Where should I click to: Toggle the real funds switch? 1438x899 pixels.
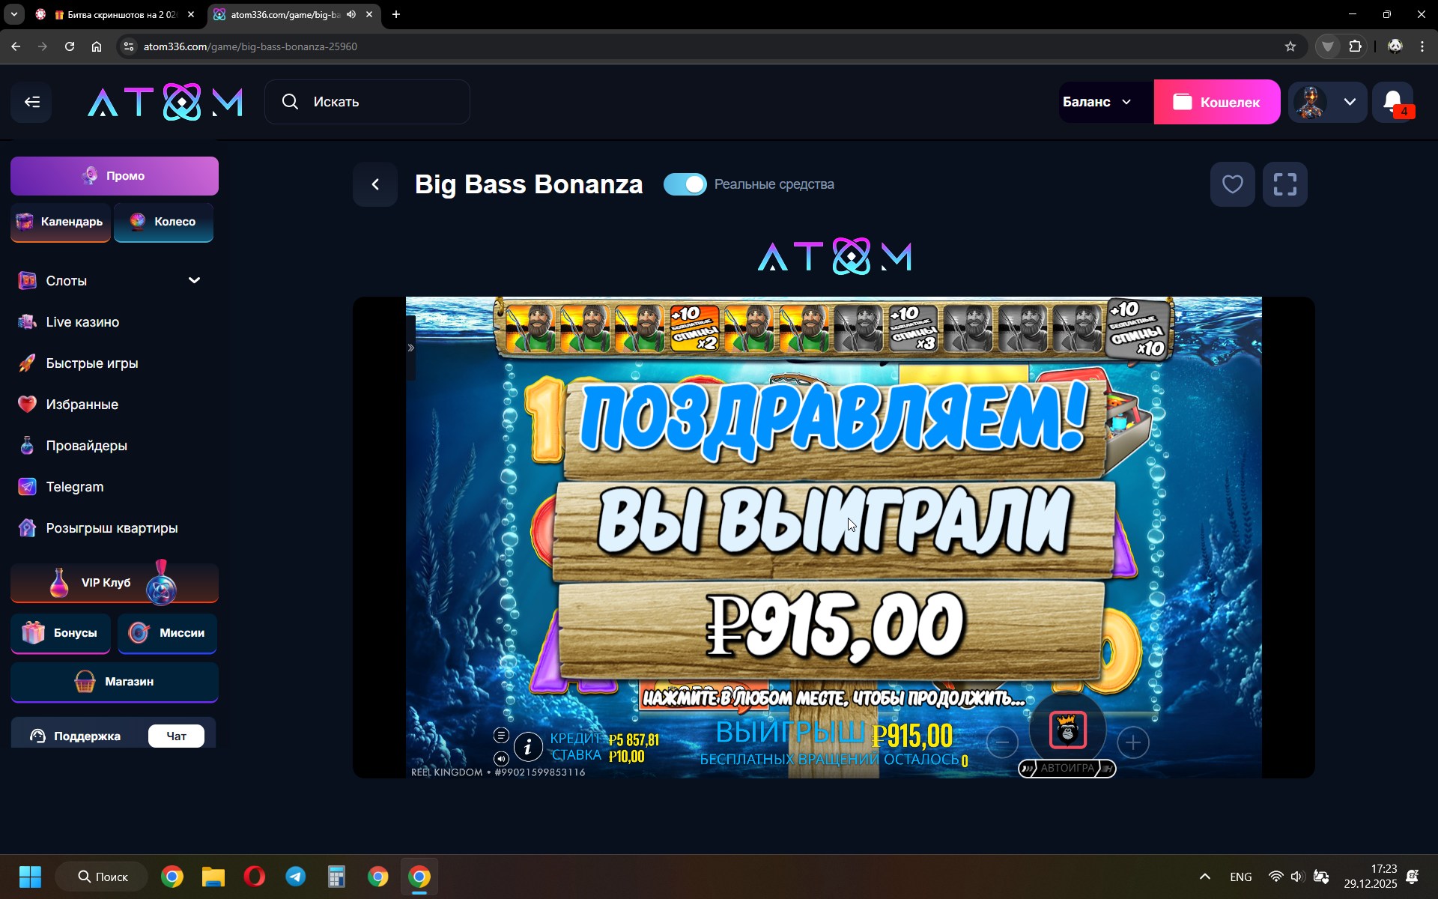tap(685, 184)
